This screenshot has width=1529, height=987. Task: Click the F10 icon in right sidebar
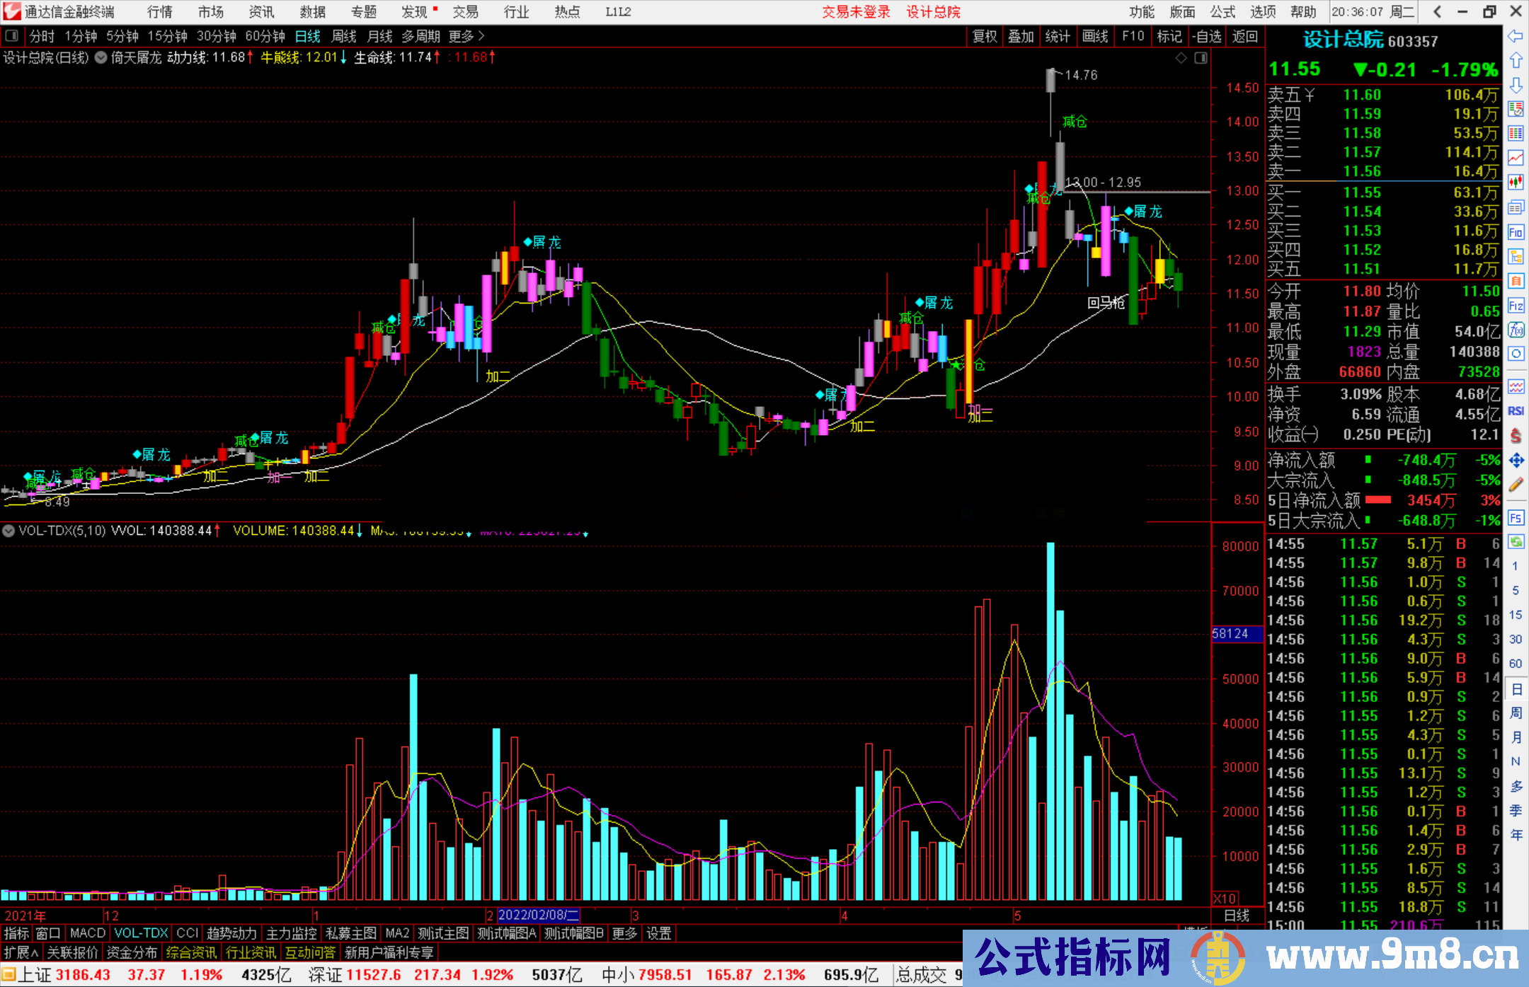[1516, 232]
